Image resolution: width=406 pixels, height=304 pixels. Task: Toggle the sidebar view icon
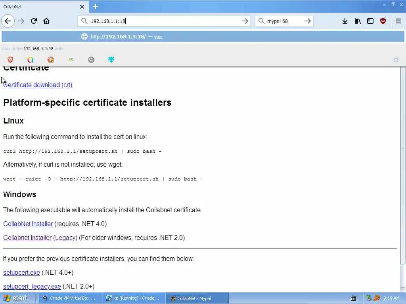[x=370, y=21]
